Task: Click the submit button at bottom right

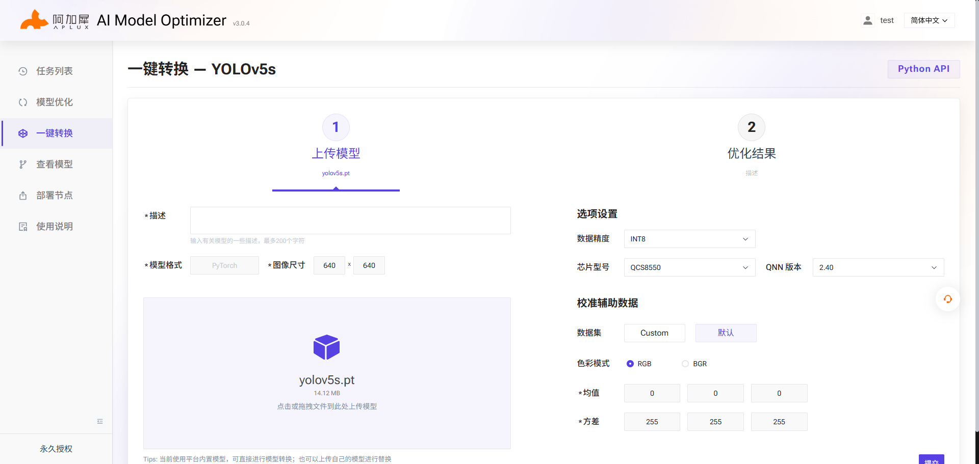Action: click(x=931, y=459)
